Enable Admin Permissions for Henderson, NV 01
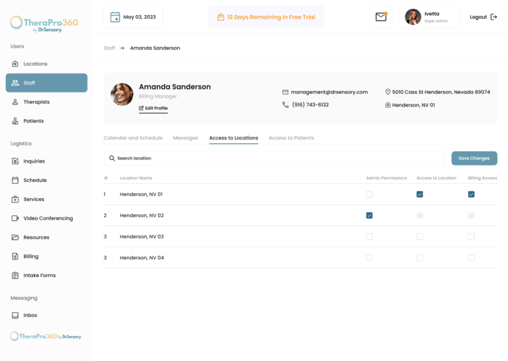The height and width of the screenshot is (361, 508). (369, 194)
